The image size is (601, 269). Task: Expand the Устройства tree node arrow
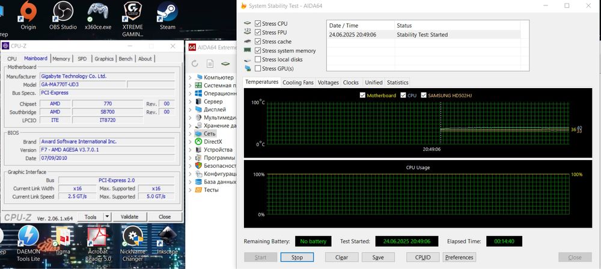190,150
